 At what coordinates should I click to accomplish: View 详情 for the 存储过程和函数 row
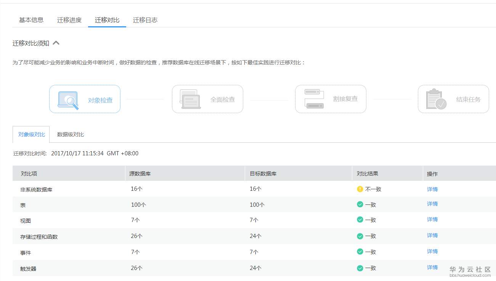click(432, 235)
